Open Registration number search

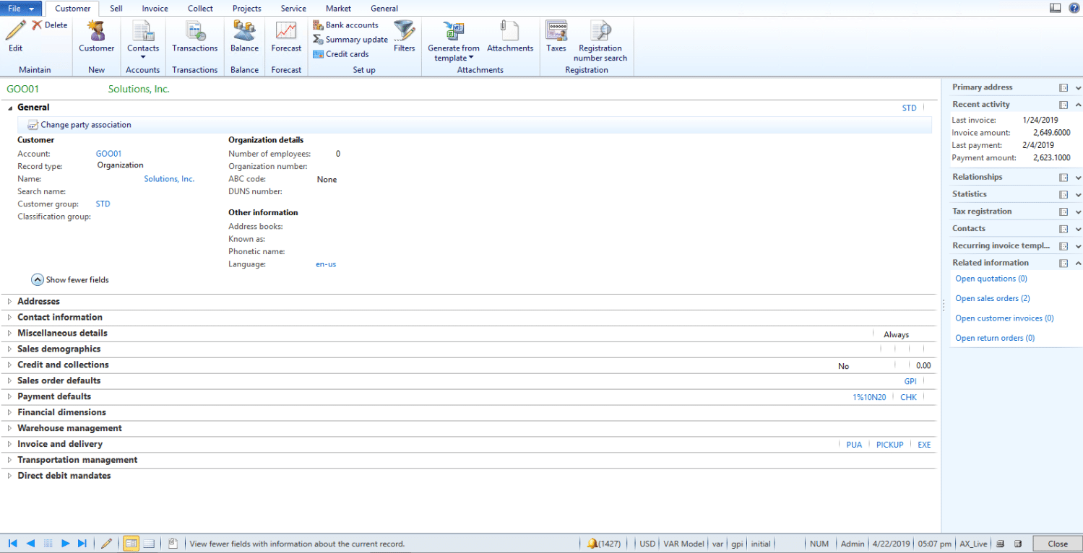600,36
